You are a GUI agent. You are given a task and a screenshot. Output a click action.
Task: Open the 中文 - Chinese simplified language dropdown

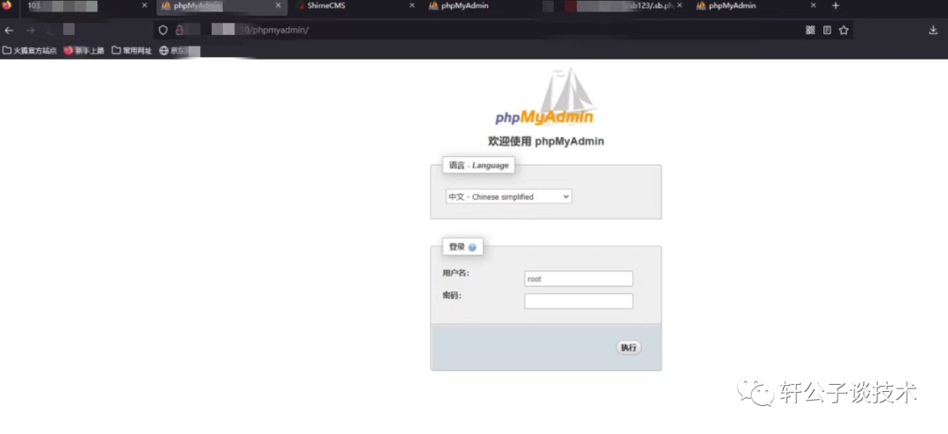(508, 196)
